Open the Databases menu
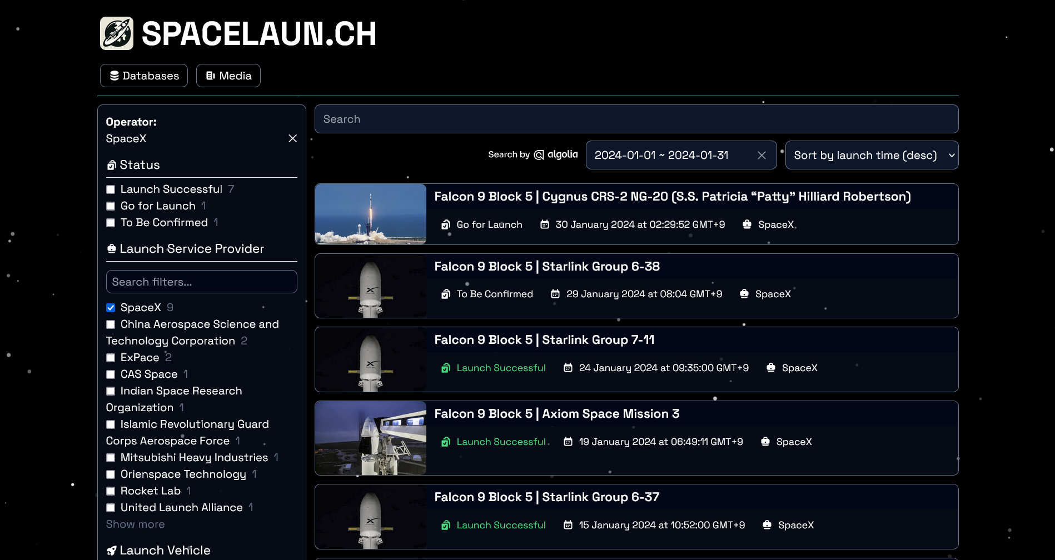The width and height of the screenshot is (1055, 560). [144, 76]
